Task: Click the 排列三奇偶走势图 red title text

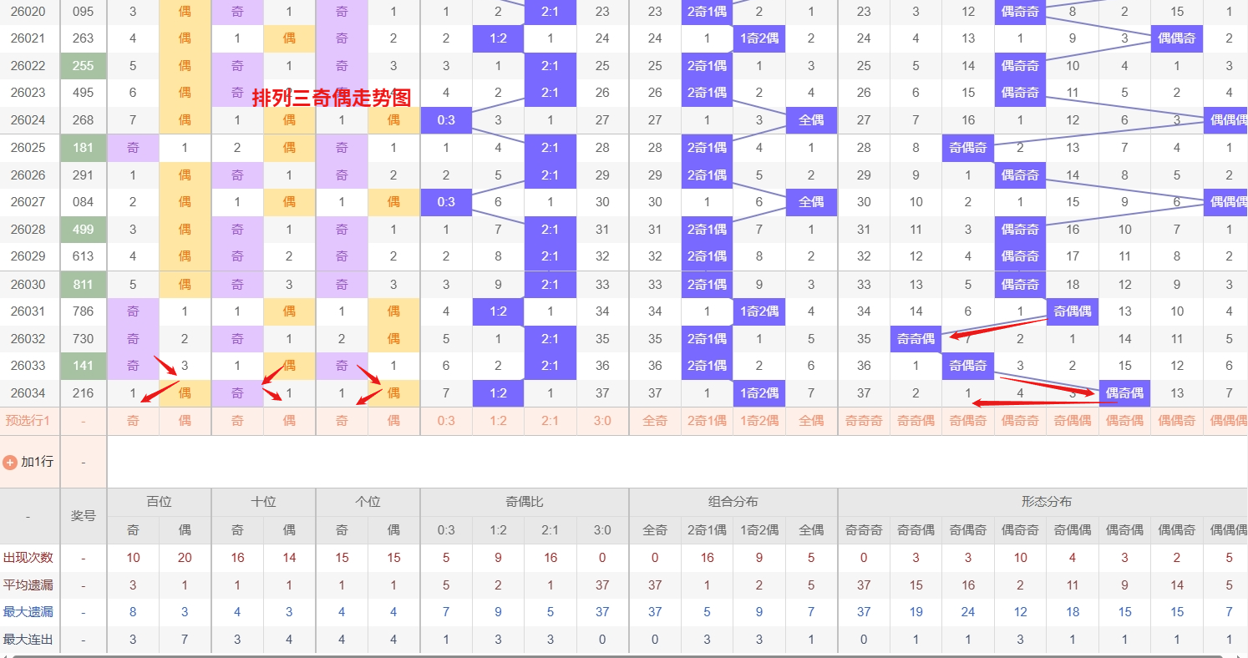Action: (x=332, y=98)
